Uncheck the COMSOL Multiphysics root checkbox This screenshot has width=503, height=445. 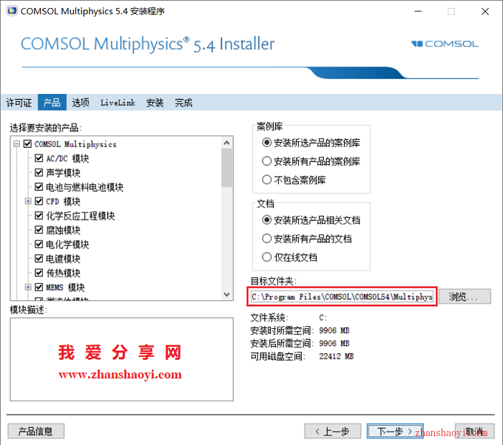coord(28,143)
